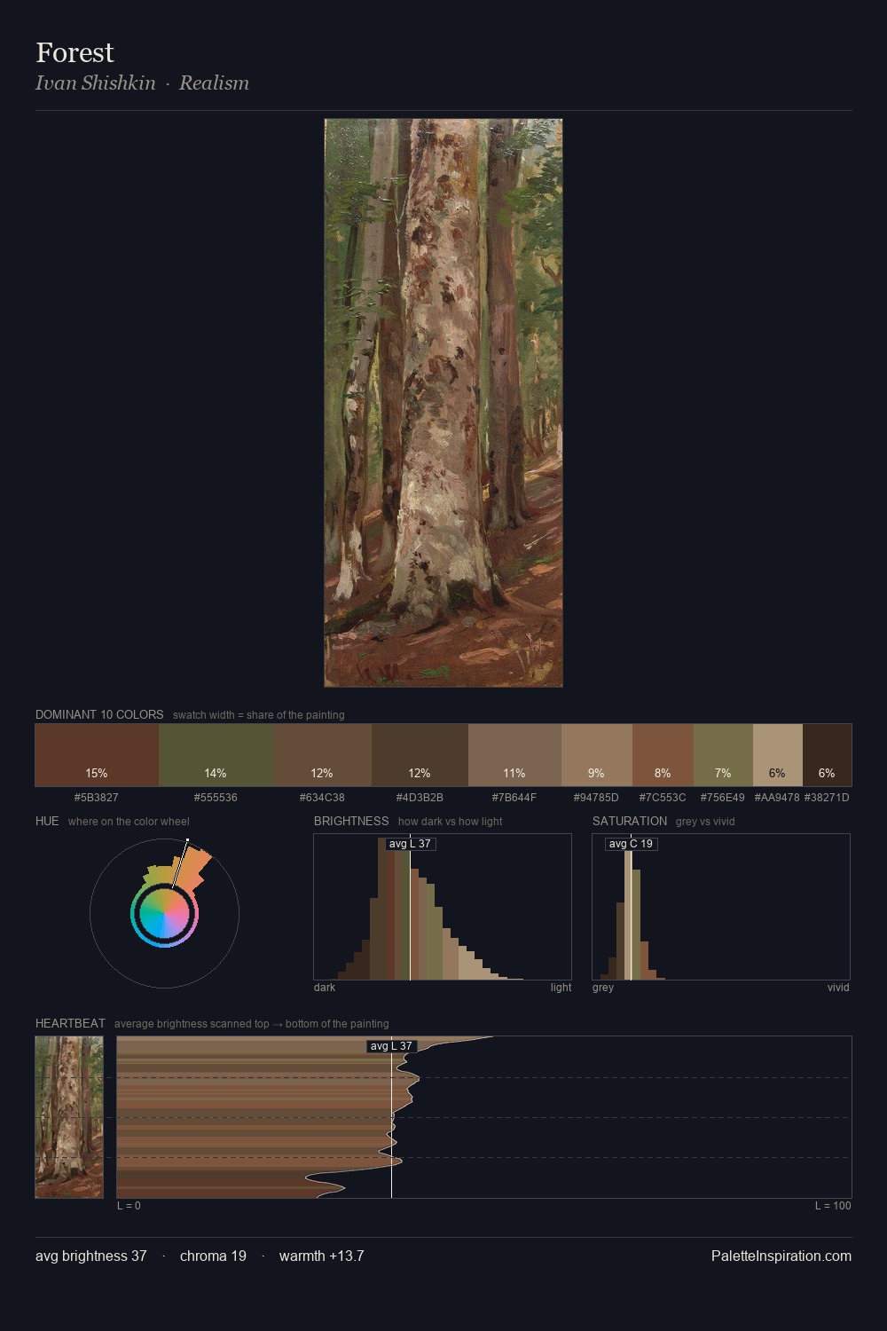887x1331 pixels.
Task: Select the #38271D 6% dark swatch
Action: pyautogui.click(x=827, y=755)
